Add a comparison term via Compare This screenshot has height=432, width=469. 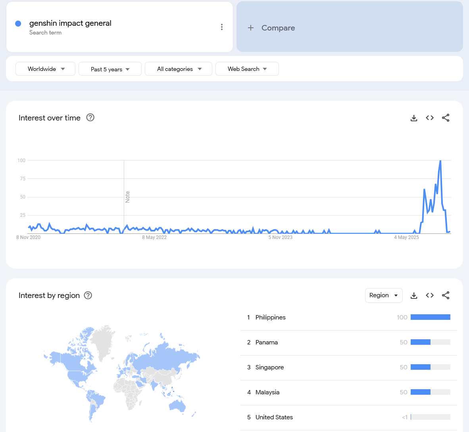pyautogui.click(x=350, y=27)
